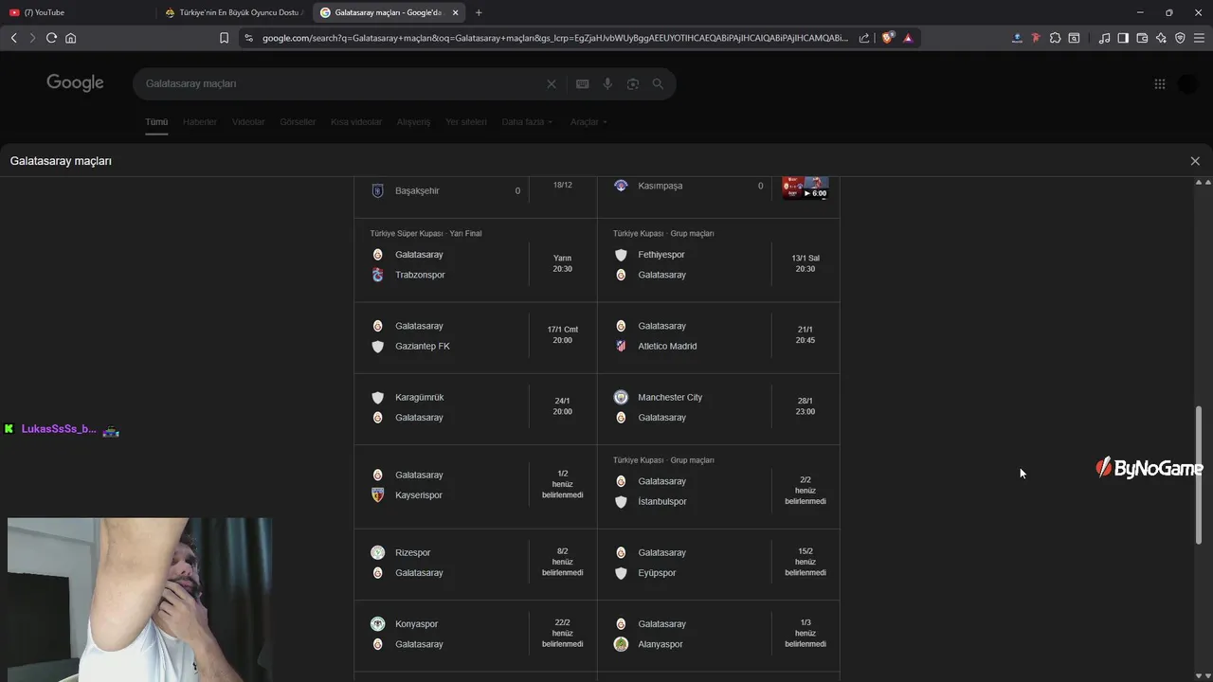Click the magnifier search button
Viewport: 1213px width, 682px height.
pyautogui.click(x=658, y=83)
